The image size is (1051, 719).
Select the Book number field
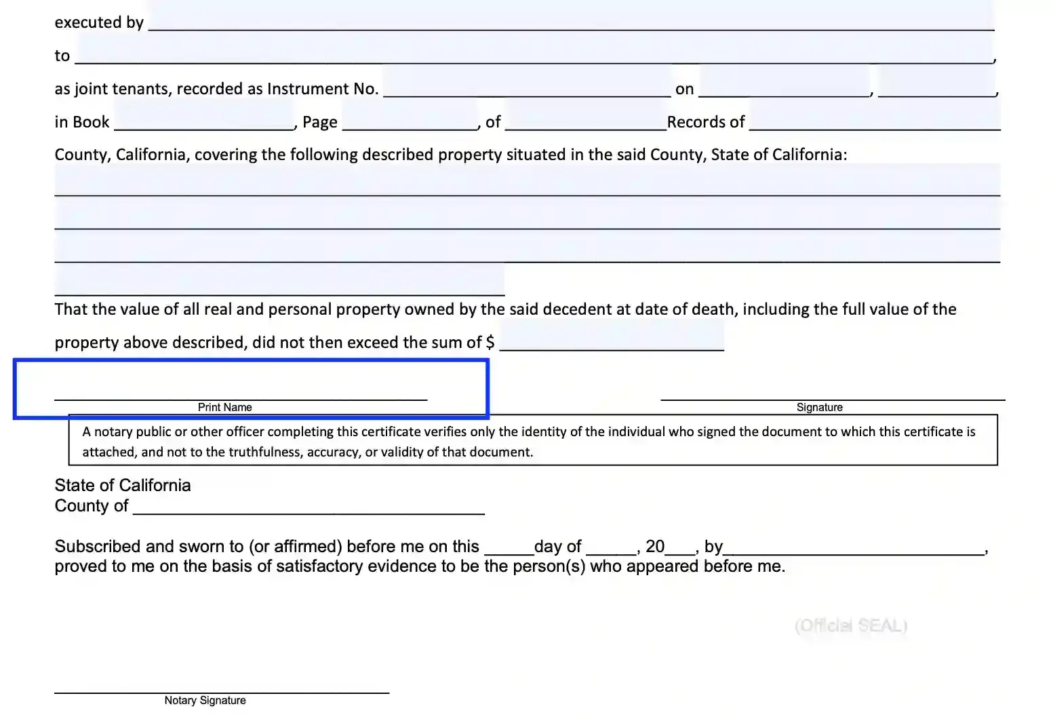click(x=204, y=115)
